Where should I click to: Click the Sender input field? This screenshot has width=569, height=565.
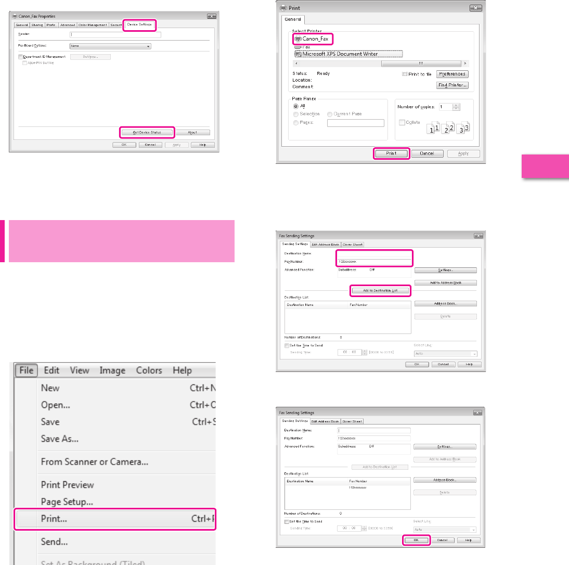click(x=115, y=35)
